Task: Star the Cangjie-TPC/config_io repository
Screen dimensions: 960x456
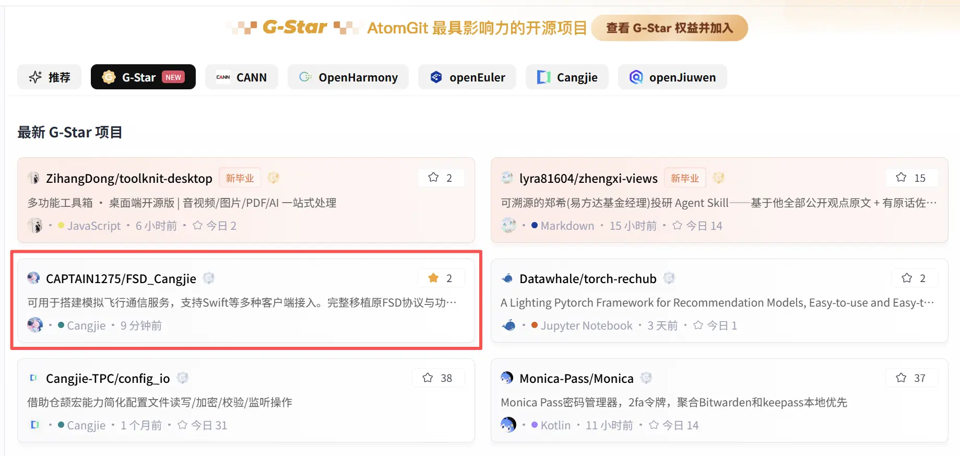Action: click(x=438, y=378)
